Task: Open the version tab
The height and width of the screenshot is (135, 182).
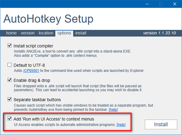Action: (28, 33)
